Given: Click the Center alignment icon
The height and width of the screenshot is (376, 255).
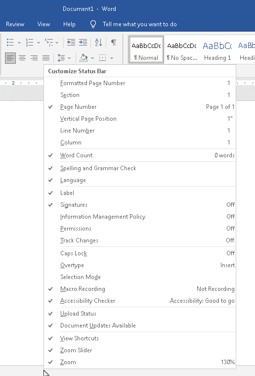Looking at the screenshot, I should coord(22,58).
